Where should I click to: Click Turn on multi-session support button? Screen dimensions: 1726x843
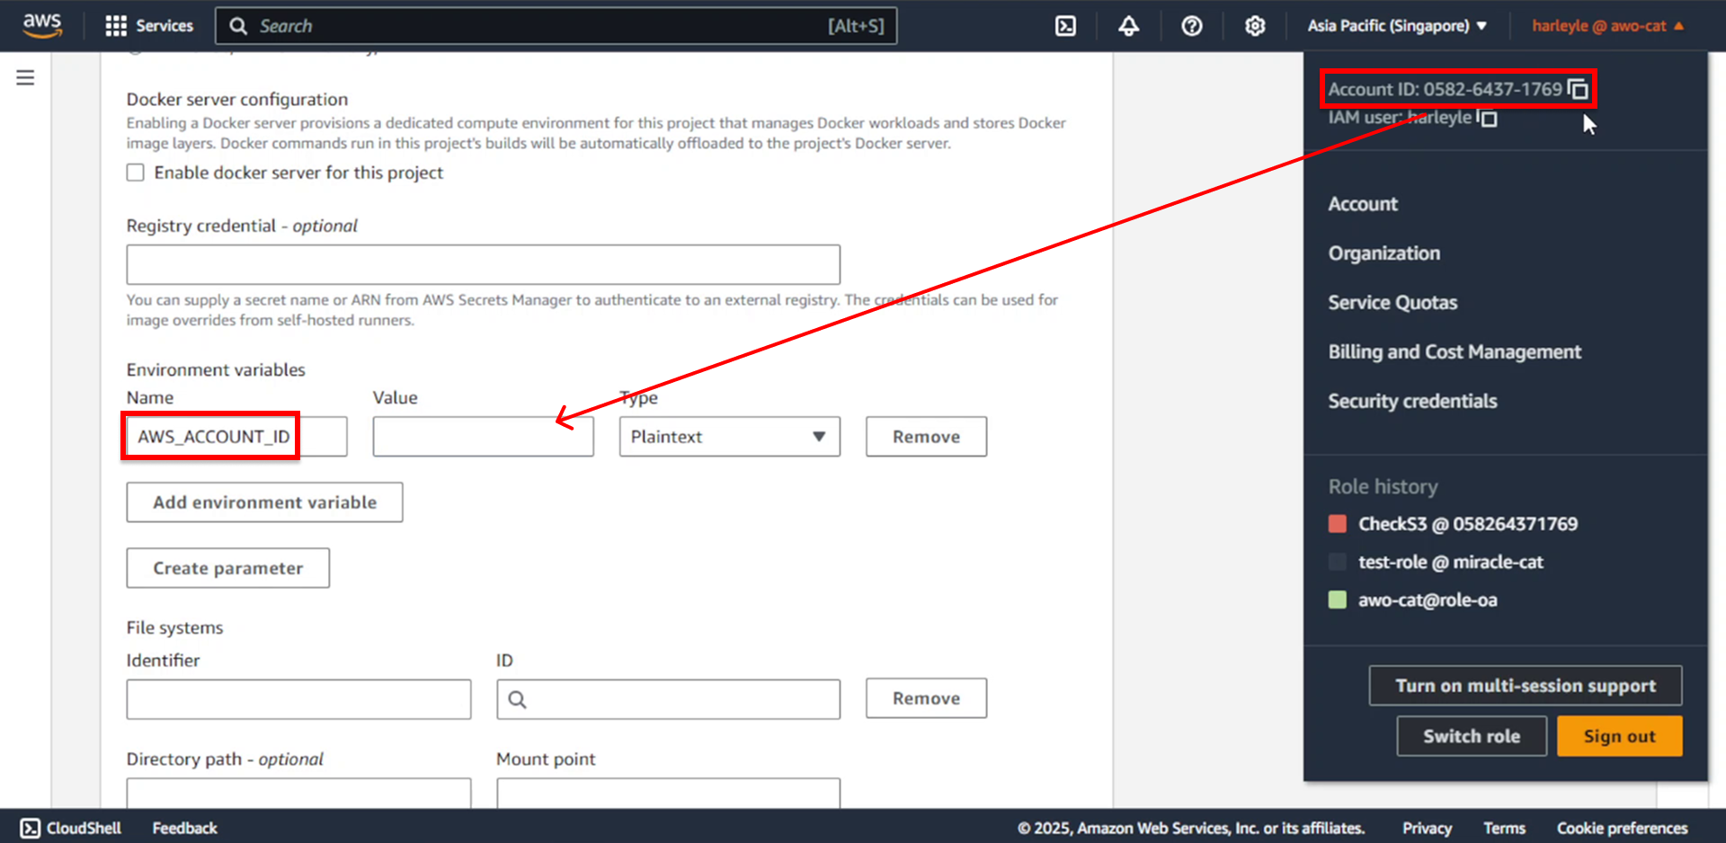pos(1526,686)
